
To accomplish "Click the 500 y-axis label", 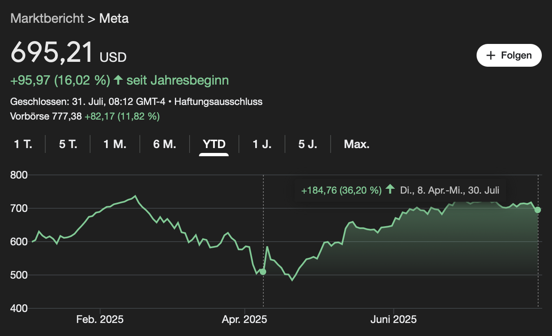I will (19, 275).
